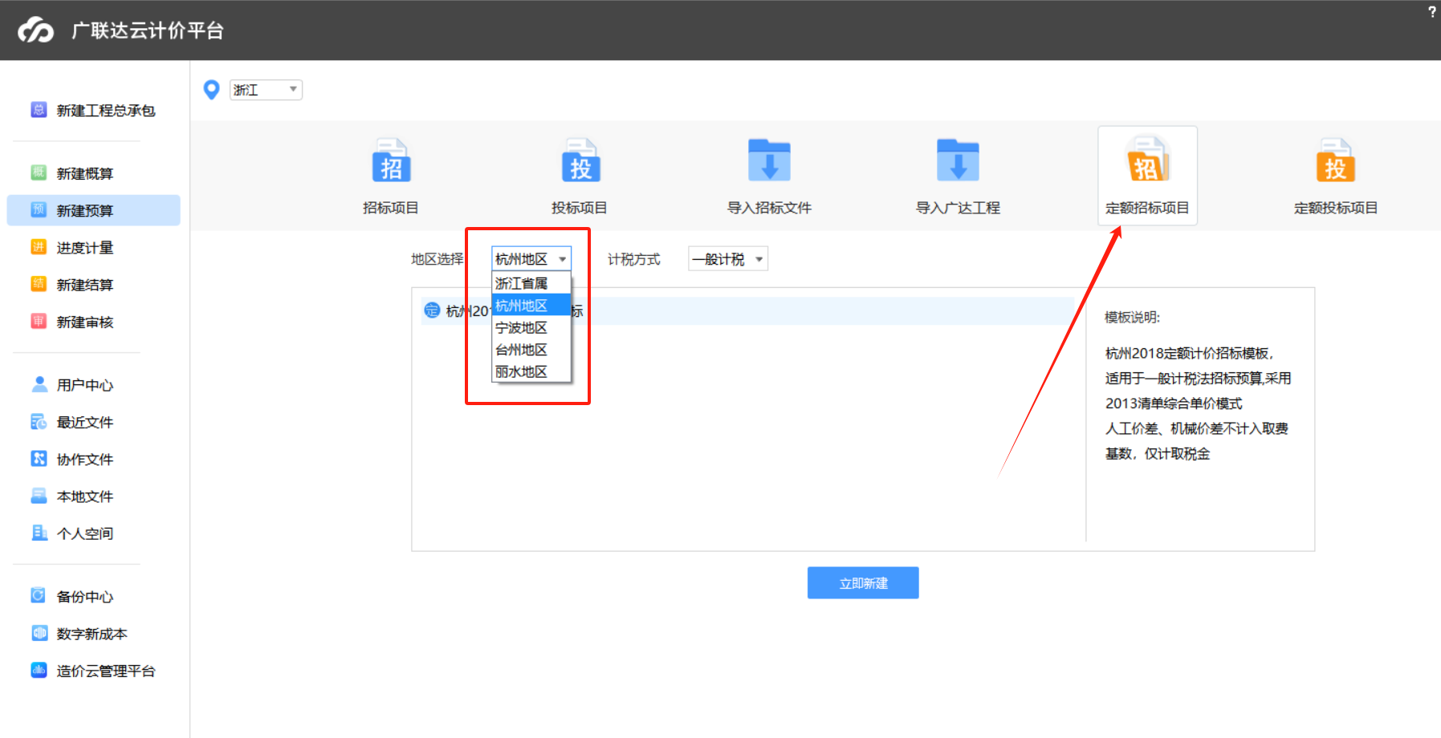Click the 新建概算 sidebar icon
This screenshot has width=1441, height=738.
[x=39, y=172]
